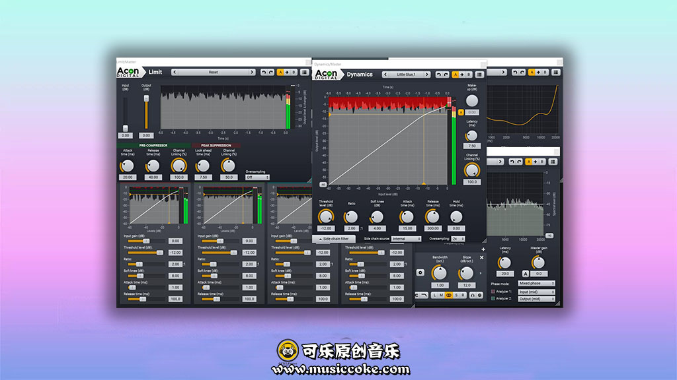Undo the last change in Dynamics window
The height and width of the screenshot is (380, 677).
click(439, 75)
